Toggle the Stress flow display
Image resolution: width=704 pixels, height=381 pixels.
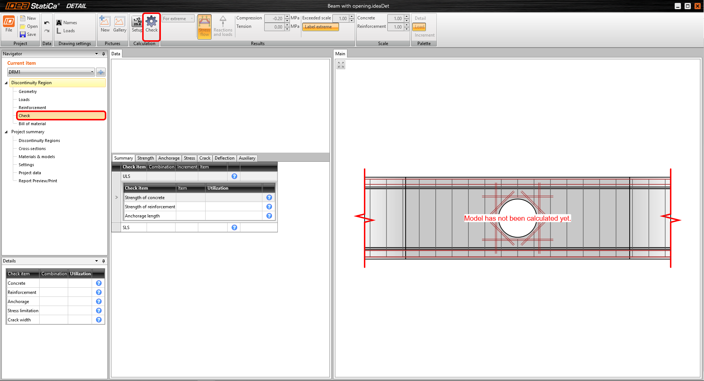click(x=204, y=26)
